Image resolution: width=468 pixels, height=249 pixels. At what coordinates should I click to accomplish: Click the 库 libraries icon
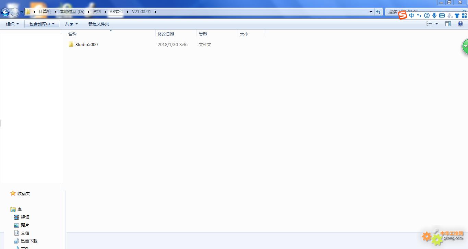pos(13,209)
